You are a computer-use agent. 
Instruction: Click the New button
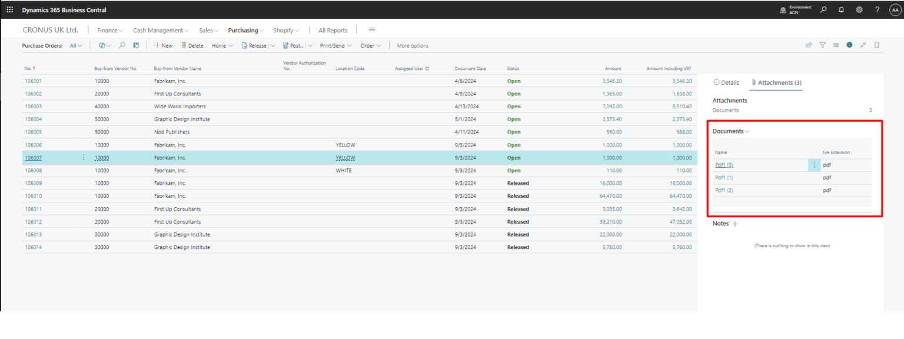pyautogui.click(x=164, y=45)
